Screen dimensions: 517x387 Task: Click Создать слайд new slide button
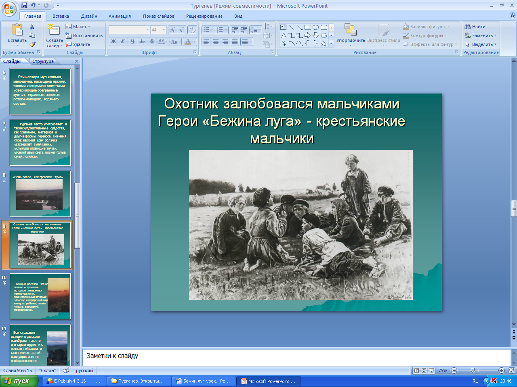click(54, 35)
